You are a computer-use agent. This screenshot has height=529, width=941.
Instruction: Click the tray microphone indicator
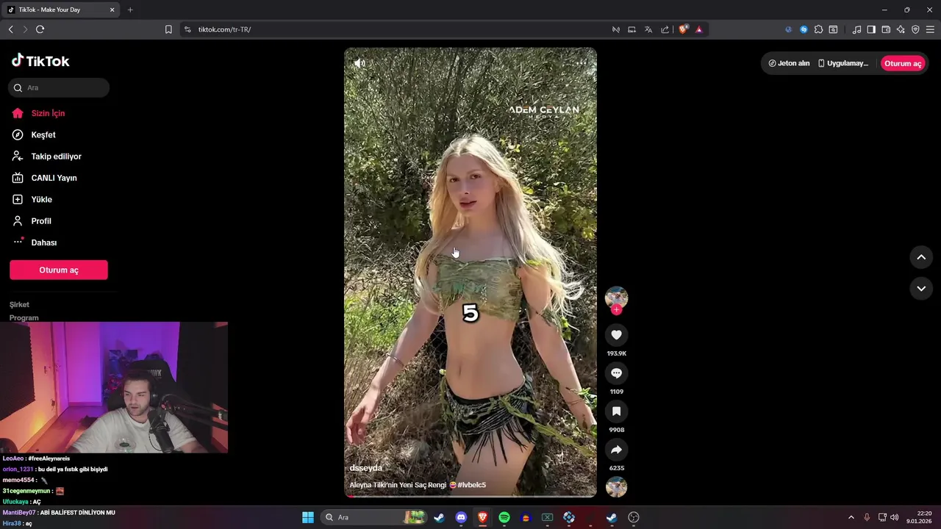pyautogui.click(x=867, y=517)
